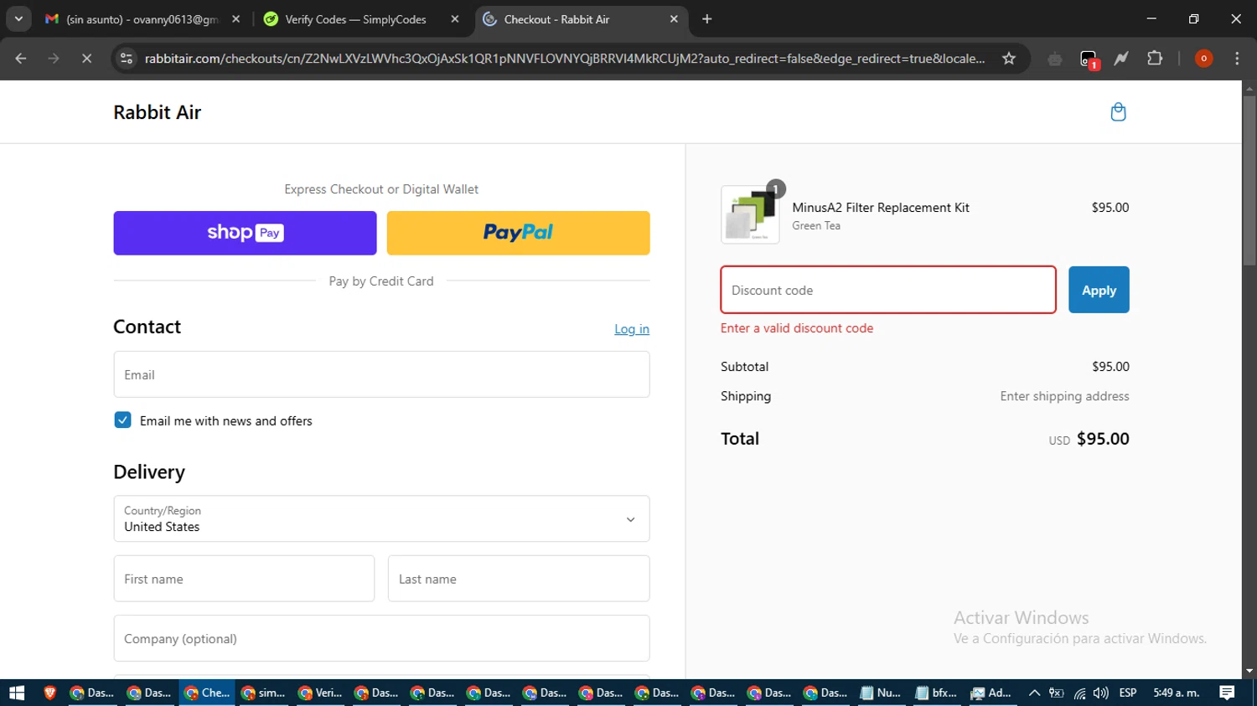
Task: Click the total 'USD $95.00' amount
Action: [1089, 439]
